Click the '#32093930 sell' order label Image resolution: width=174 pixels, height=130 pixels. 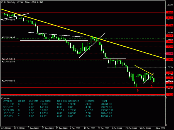pyautogui.click(x=9, y=81)
